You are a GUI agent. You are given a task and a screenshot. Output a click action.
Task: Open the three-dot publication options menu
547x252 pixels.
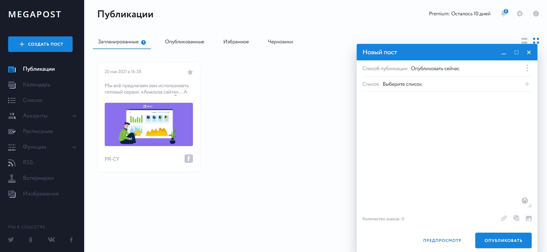pyautogui.click(x=527, y=68)
